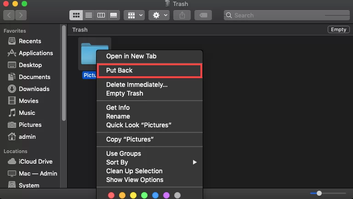Open System location in sidebar
The image size is (353, 199).
[x=23, y=185]
